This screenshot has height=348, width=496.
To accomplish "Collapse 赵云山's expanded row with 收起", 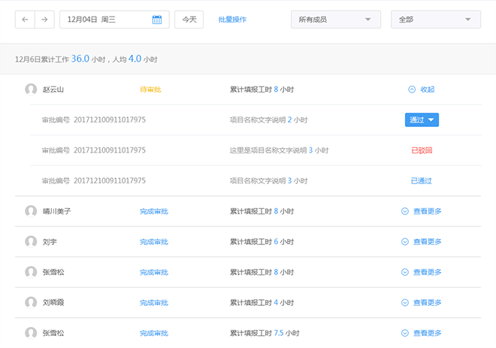I will [x=421, y=89].
